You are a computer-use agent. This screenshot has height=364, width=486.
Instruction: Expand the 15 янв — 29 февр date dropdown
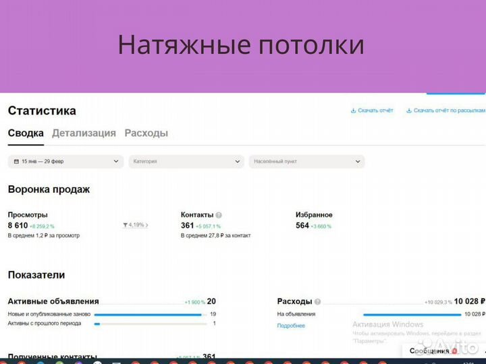point(65,161)
